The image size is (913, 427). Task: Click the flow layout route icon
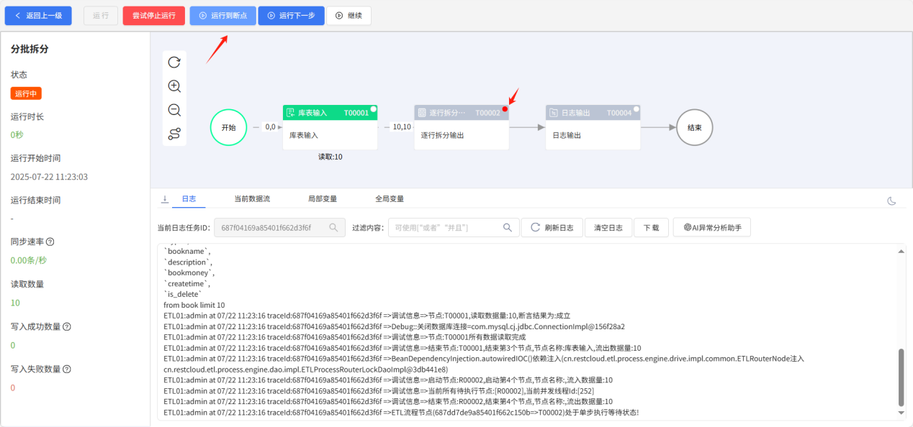174,134
